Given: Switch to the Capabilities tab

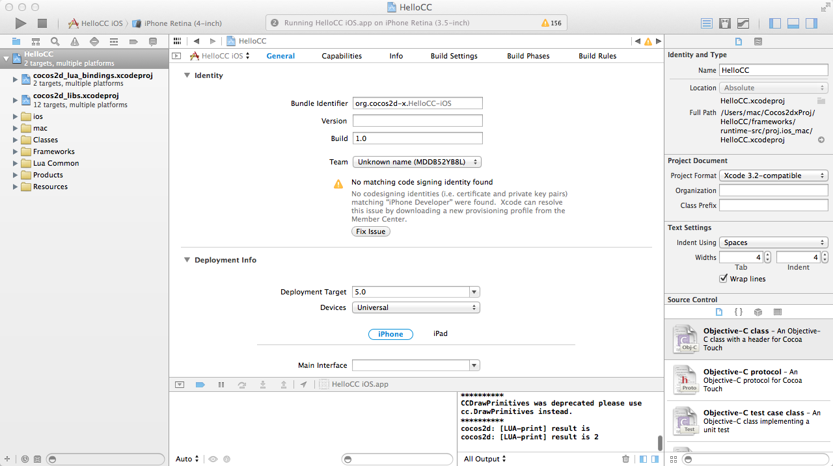Looking at the screenshot, I should [342, 56].
